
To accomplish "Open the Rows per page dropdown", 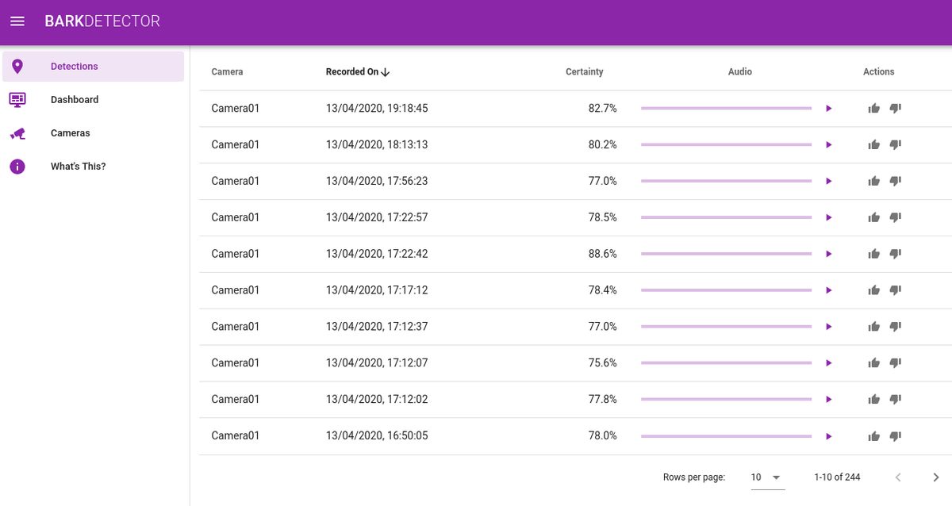I will (x=766, y=477).
